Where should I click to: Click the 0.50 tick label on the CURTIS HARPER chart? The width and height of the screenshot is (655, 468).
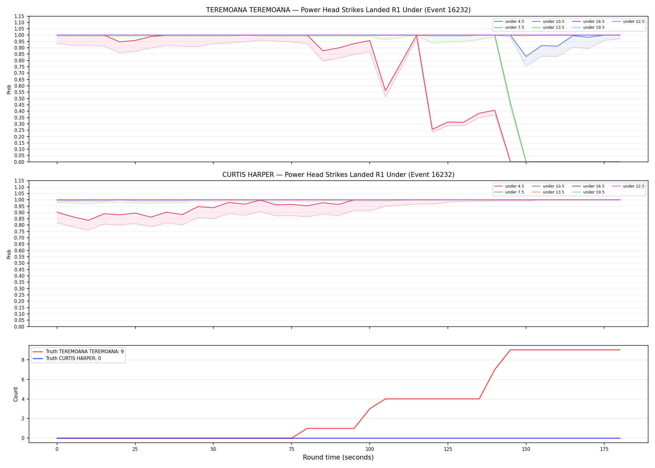pyautogui.click(x=19, y=263)
